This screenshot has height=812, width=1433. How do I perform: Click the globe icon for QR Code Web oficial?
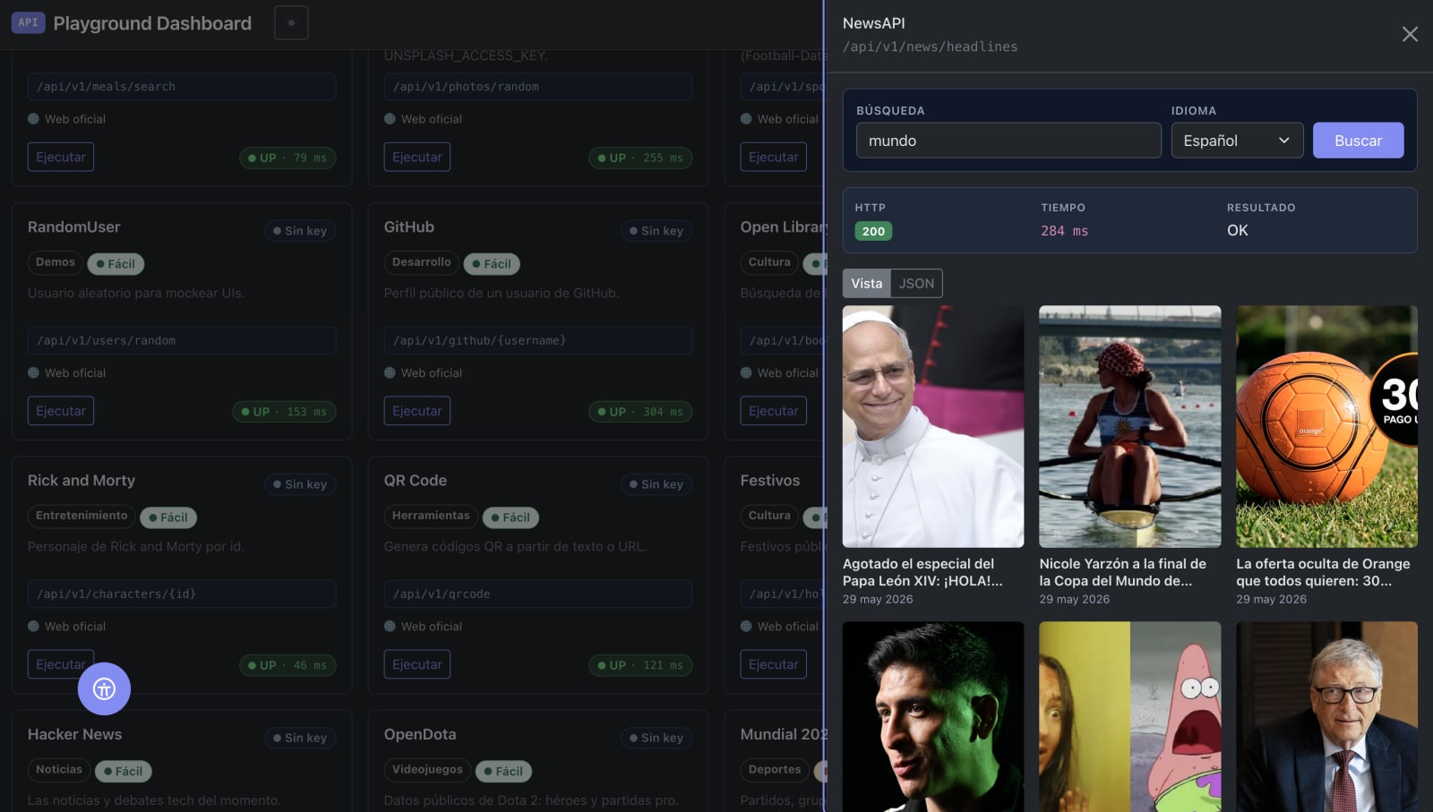390,626
